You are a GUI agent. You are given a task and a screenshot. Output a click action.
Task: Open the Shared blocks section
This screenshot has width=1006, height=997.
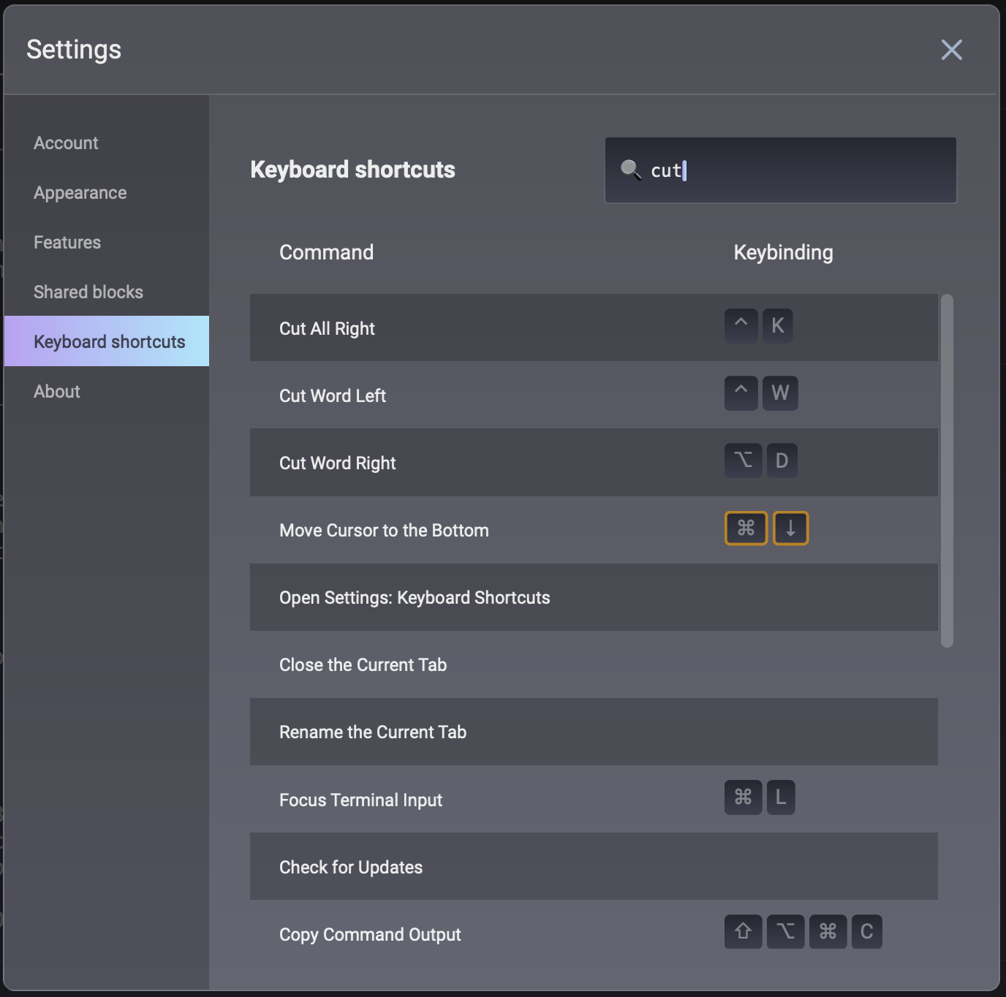(88, 292)
